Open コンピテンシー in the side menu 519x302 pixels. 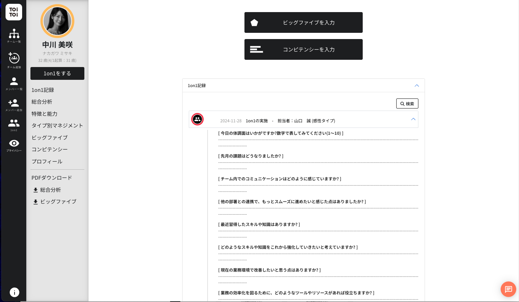[49, 149]
